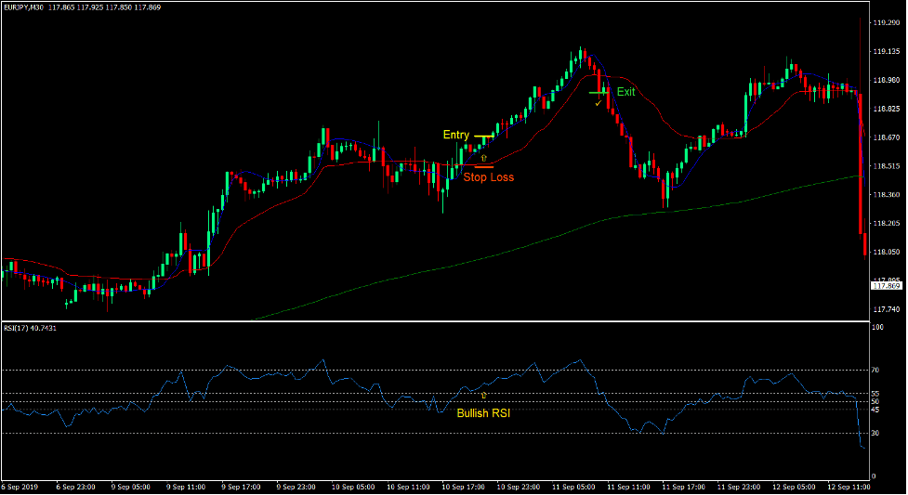908x495 pixels.
Task: Click the checkmark icon near Exit
Action: pos(599,101)
